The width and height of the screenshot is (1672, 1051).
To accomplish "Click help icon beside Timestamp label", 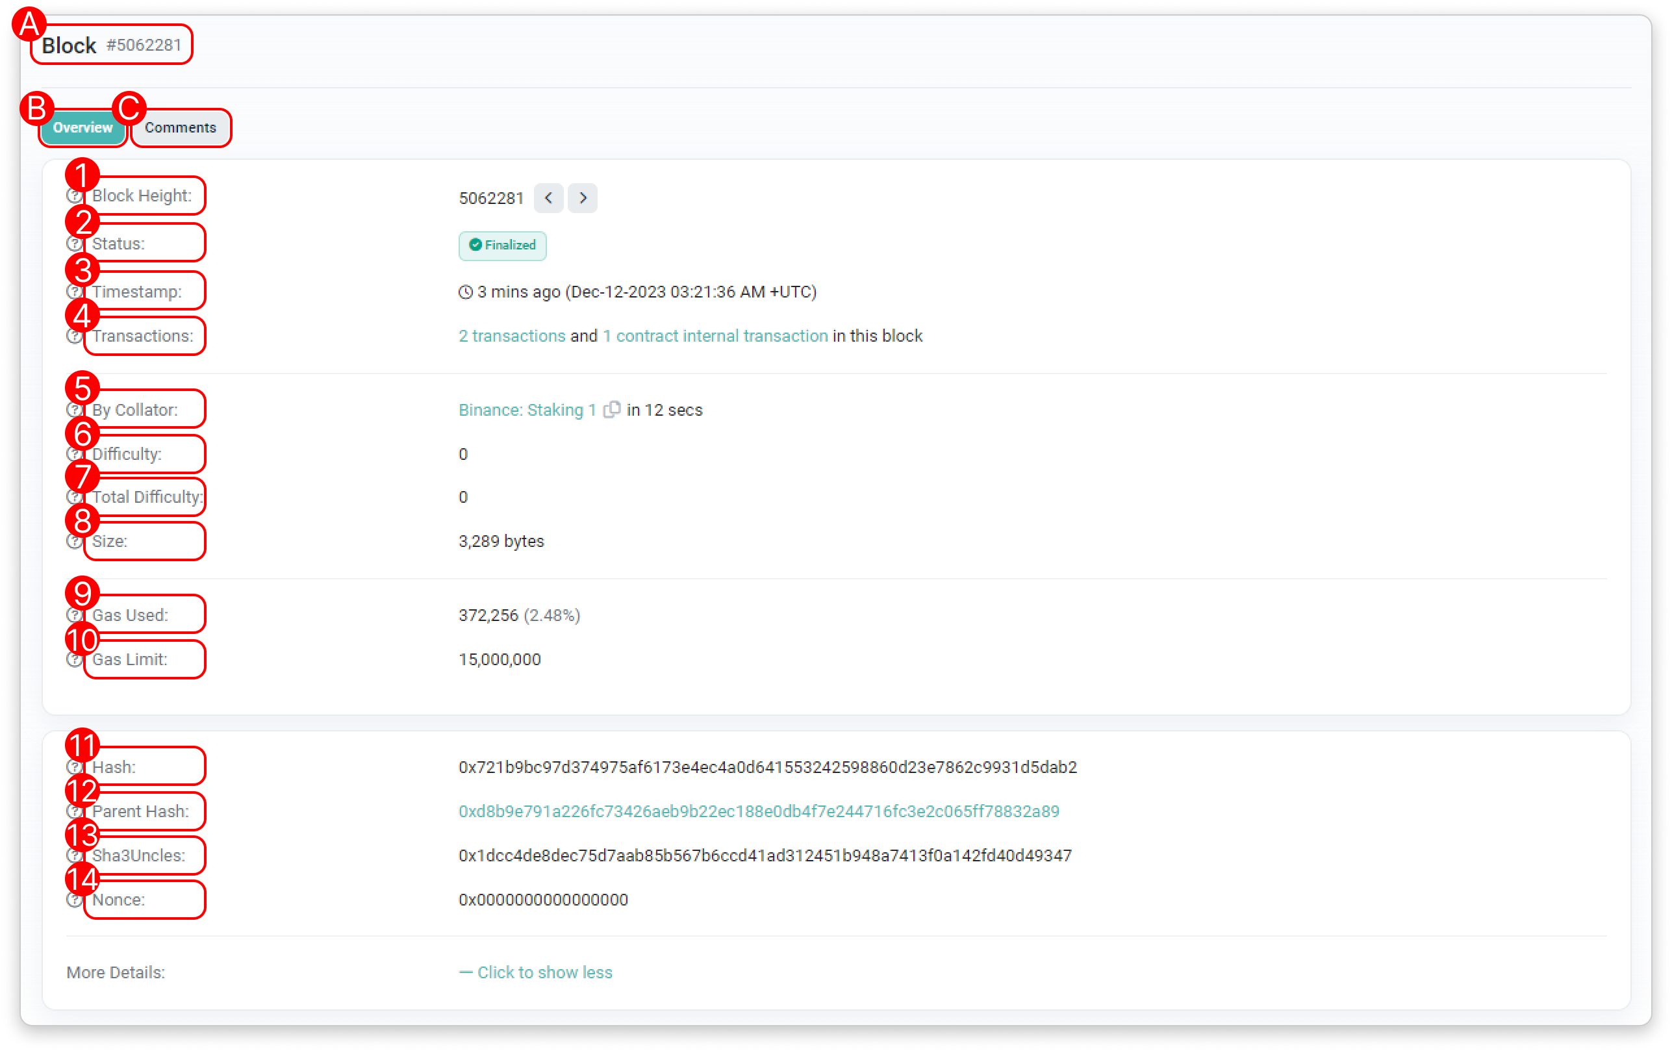I will click(x=74, y=292).
